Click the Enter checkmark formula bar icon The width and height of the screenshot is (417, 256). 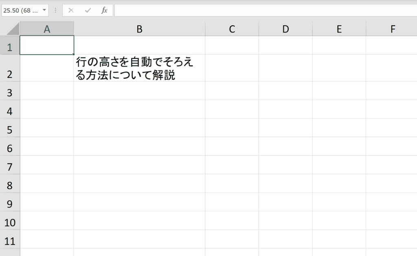(88, 10)
